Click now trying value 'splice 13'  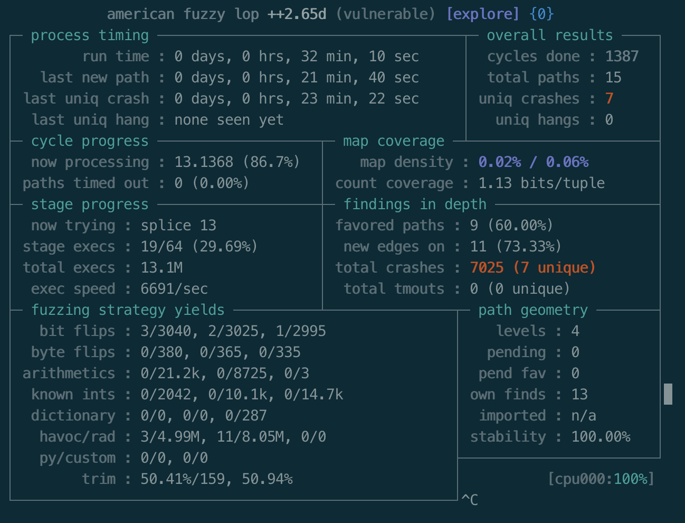[178, 226]
